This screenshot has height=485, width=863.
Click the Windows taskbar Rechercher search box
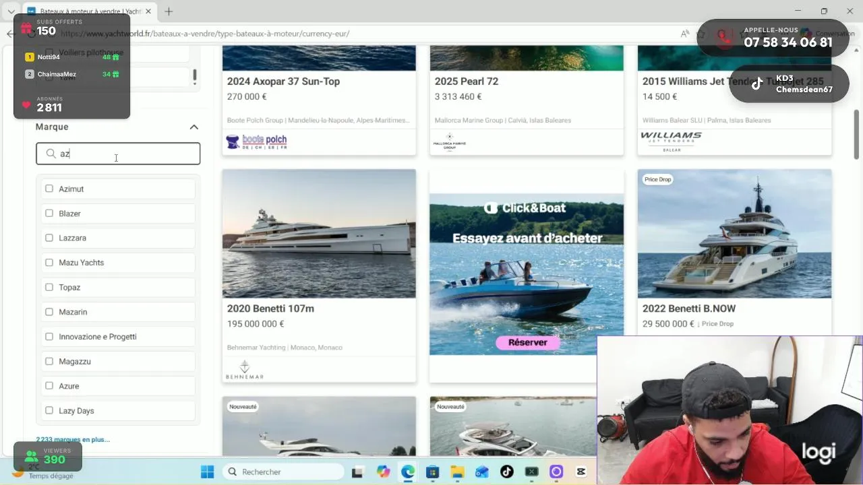point(282,472)
